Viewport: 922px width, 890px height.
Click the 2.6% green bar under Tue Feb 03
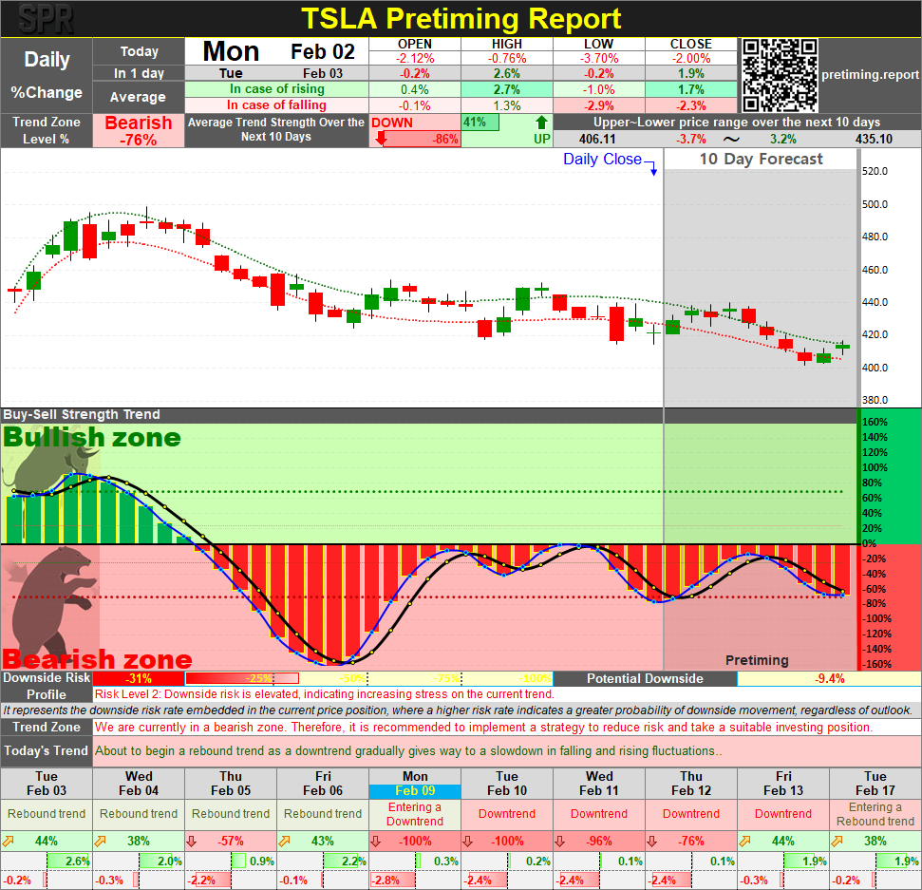coord(68,862)
